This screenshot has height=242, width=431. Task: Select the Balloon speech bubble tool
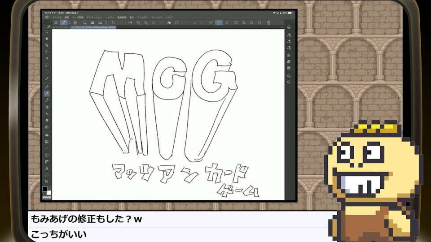(x=47, y=175)
